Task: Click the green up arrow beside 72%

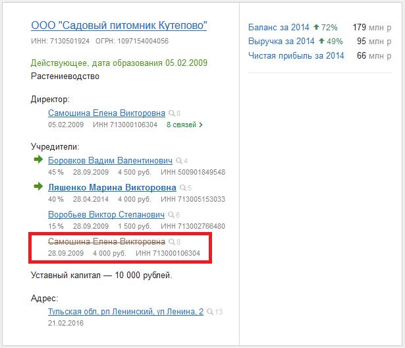Action: click(316, 28)
